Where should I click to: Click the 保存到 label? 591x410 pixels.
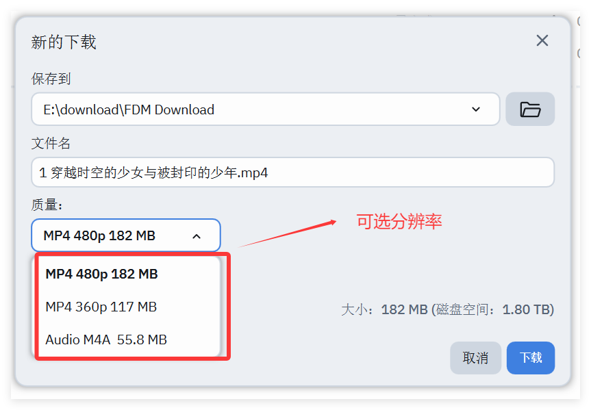click(x=51, y=79)
